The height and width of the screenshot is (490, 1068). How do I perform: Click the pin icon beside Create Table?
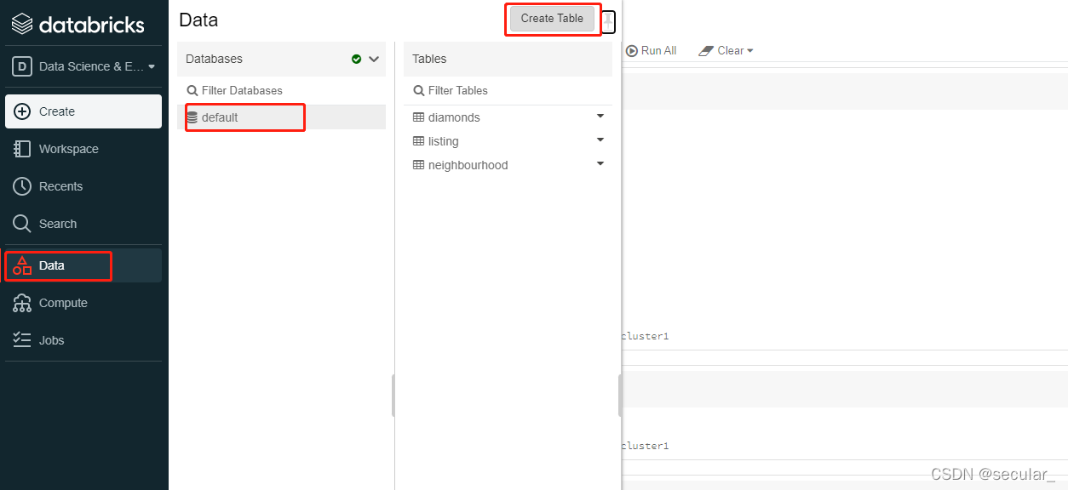(x=608, y=20)
